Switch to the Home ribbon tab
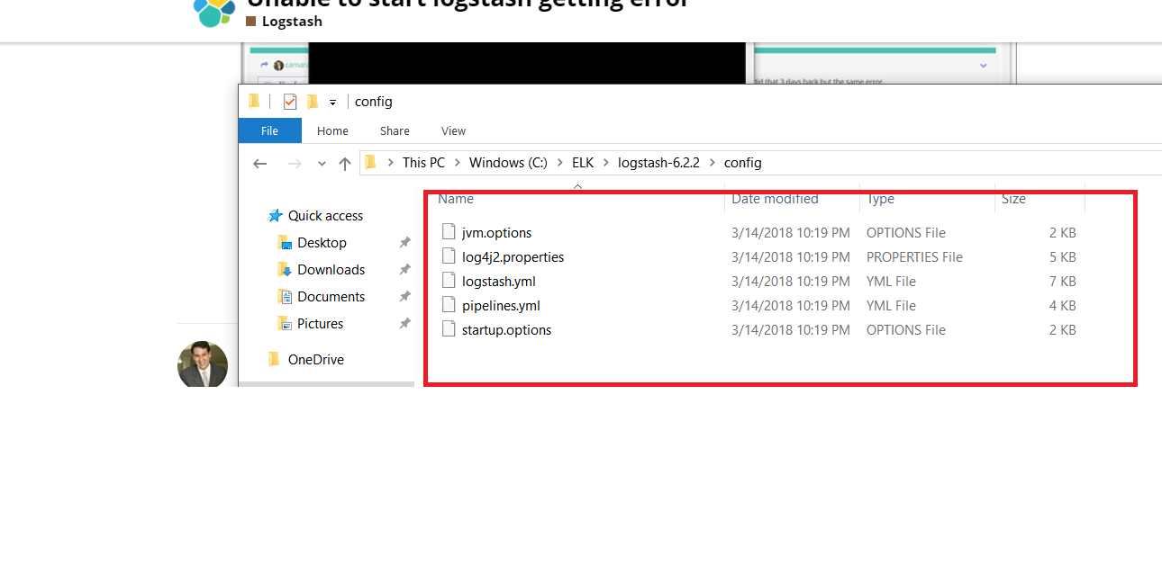This screenshot has height=583, width=1162. point(332,130)
